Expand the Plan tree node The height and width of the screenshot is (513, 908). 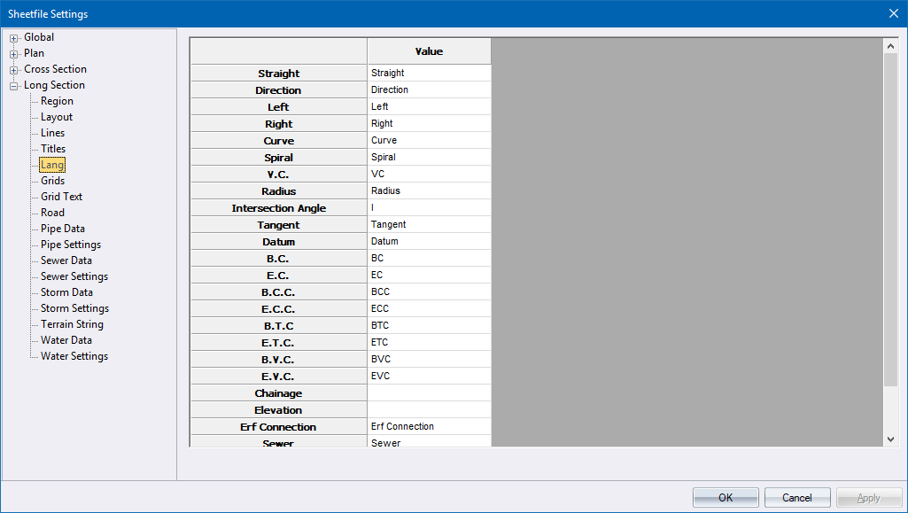(14, 54)
